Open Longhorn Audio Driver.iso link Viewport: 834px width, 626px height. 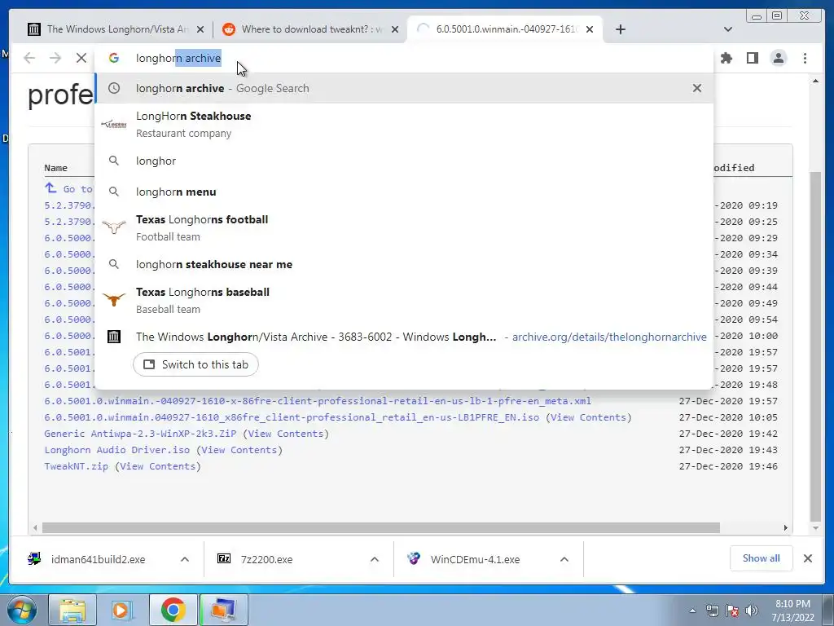117,450
